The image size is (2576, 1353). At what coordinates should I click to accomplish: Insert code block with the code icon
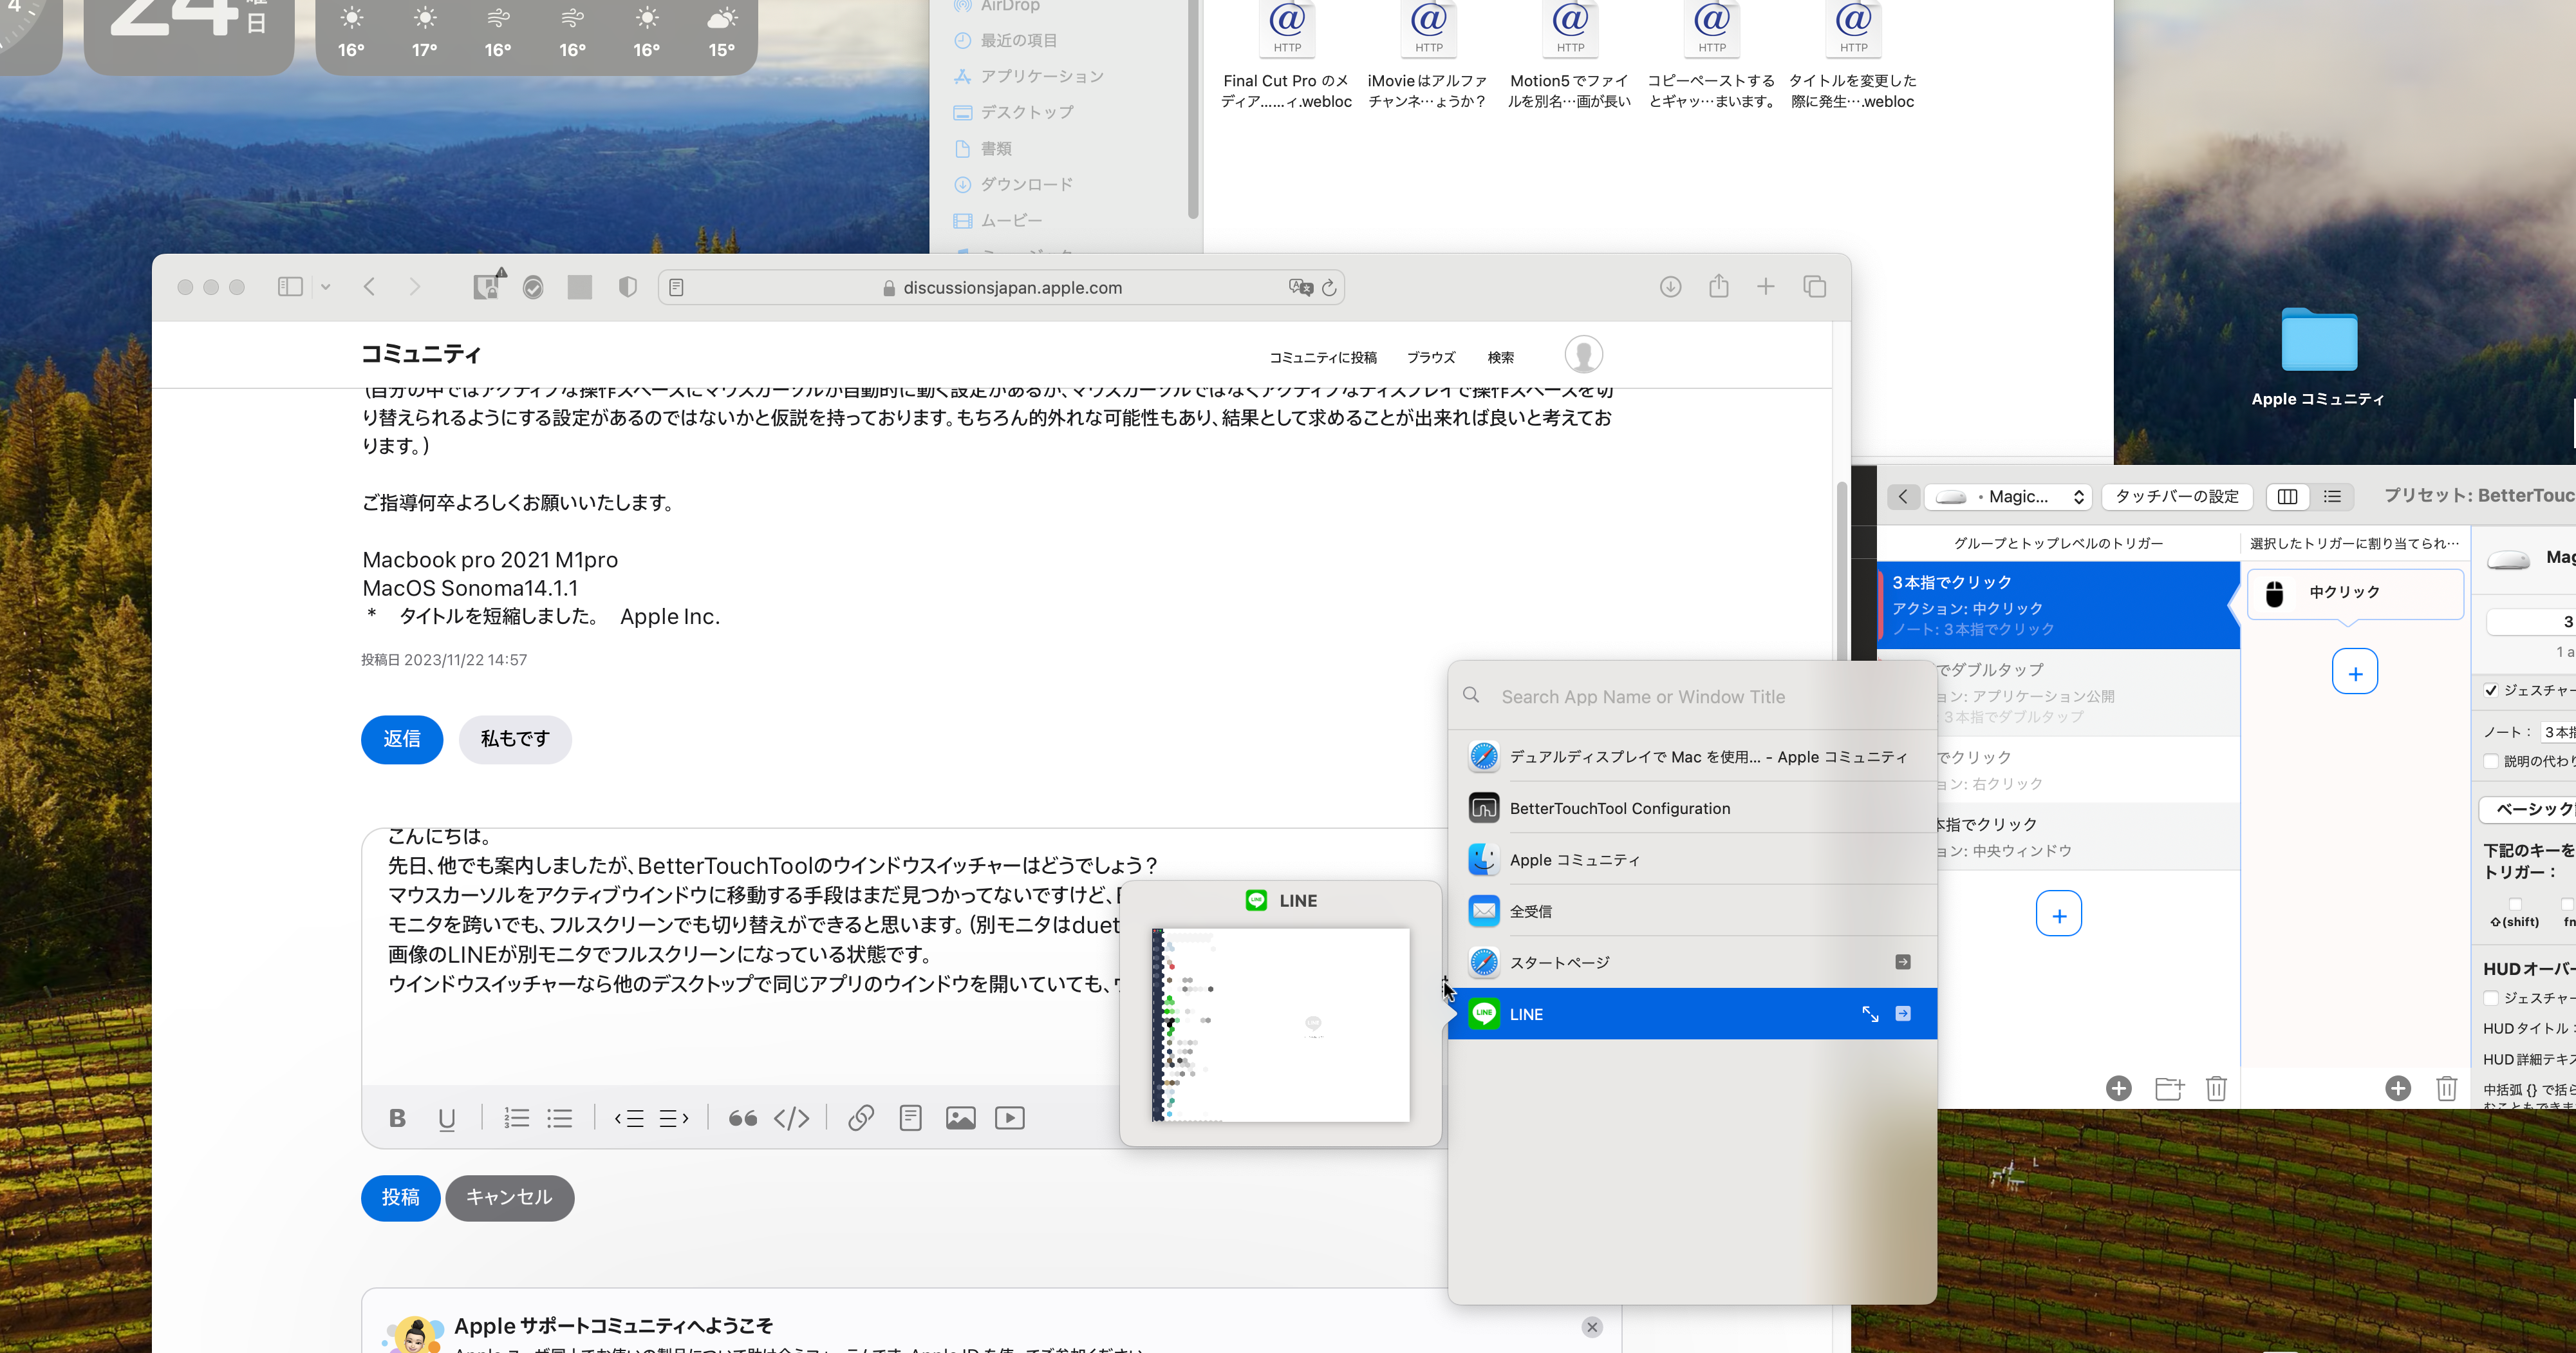(x=791, y=1118)
